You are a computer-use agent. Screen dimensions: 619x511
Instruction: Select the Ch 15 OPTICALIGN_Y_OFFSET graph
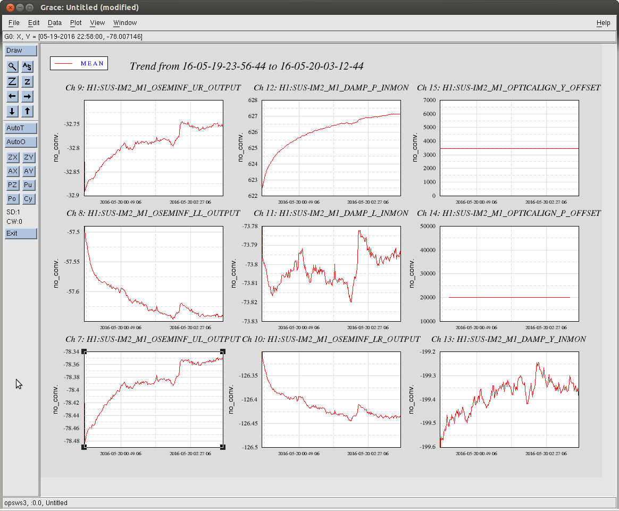(x=509, y=148)
